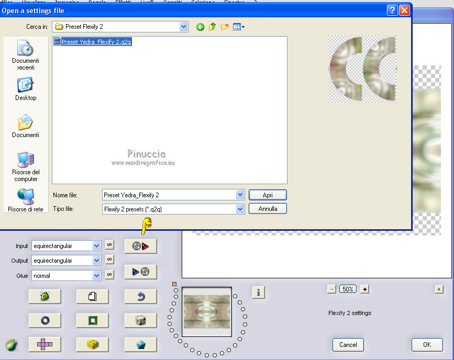
Task: Click the dialog help question mark button
Action: [x=392, y=10]
